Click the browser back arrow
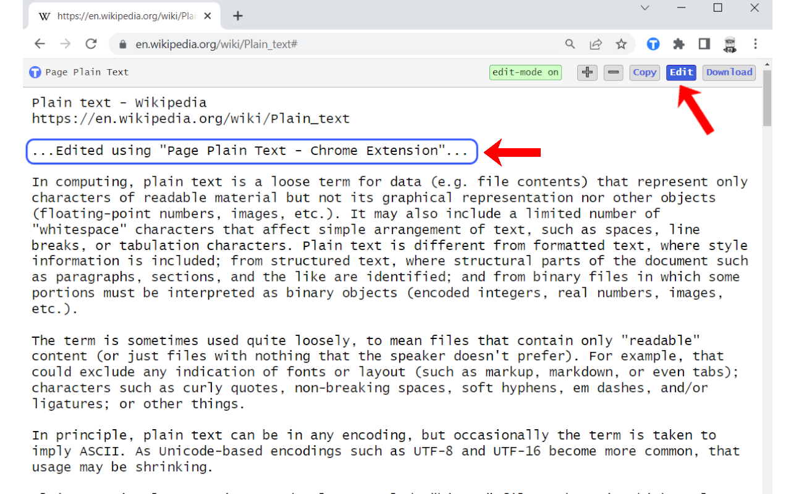The width and height of the screenshot is (791, 494). [x=40, y=44]
